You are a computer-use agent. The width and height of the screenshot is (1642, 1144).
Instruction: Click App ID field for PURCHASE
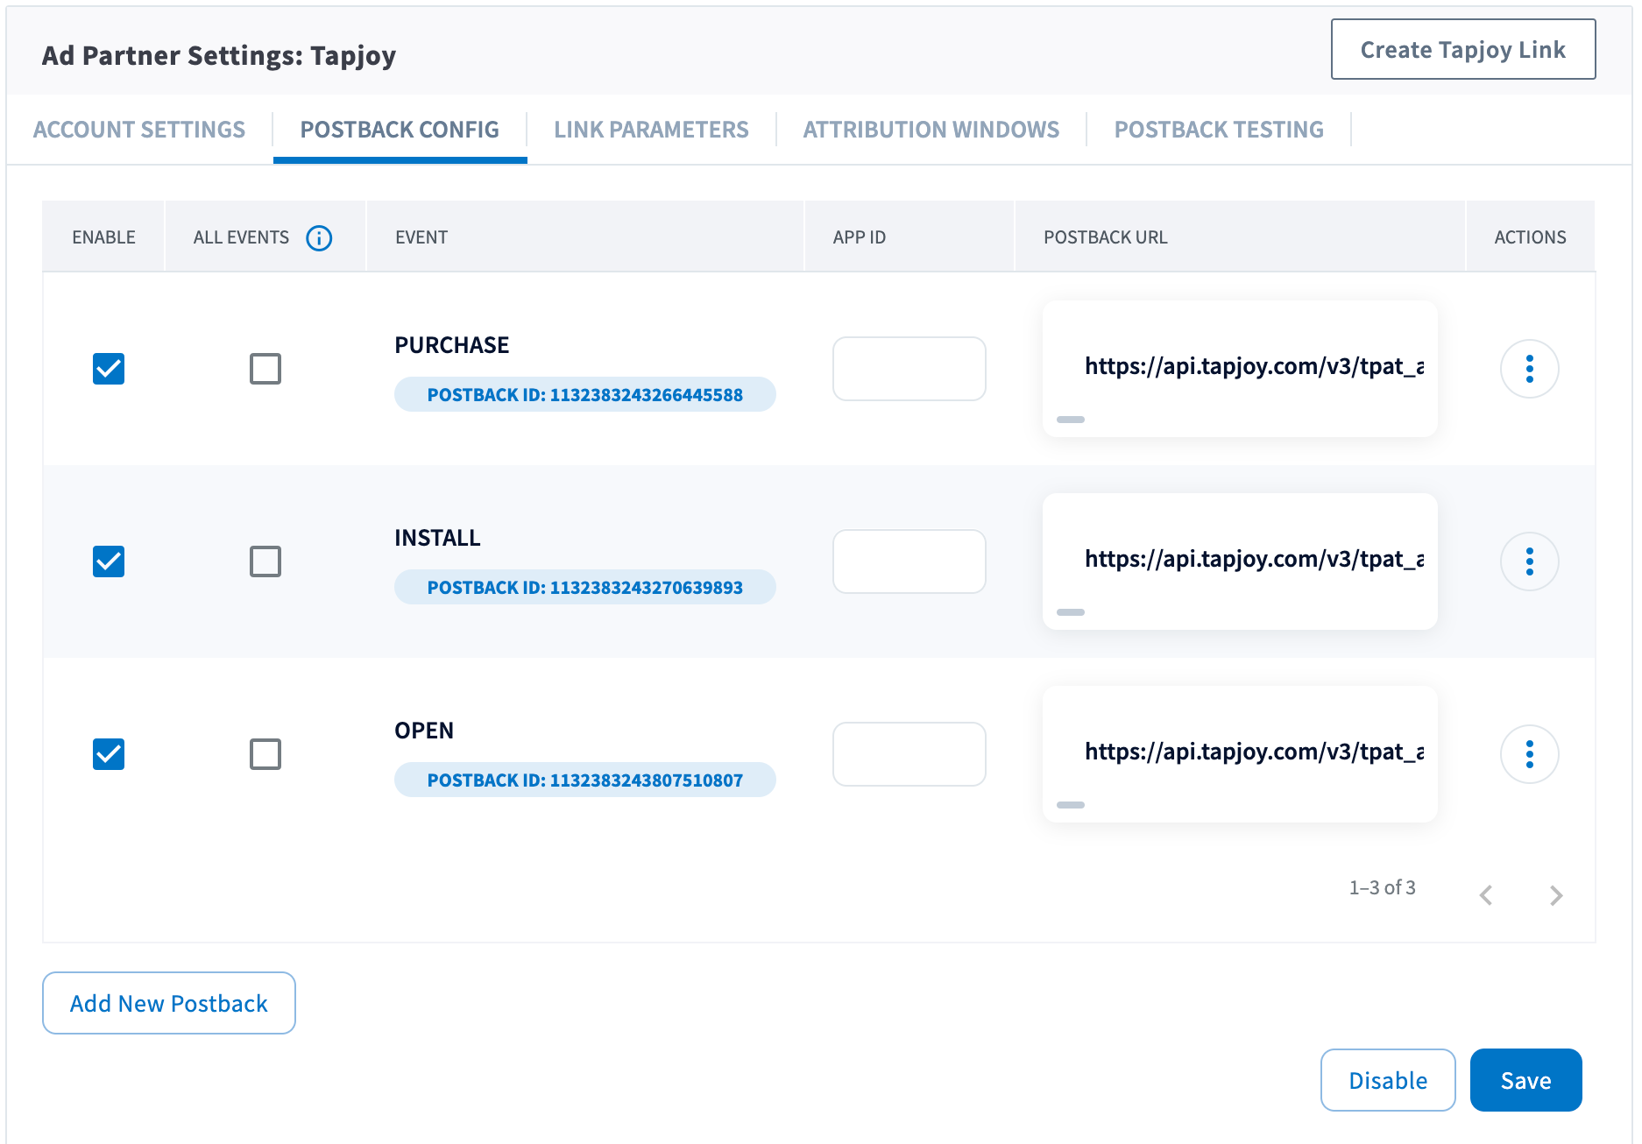coord(909,369)
